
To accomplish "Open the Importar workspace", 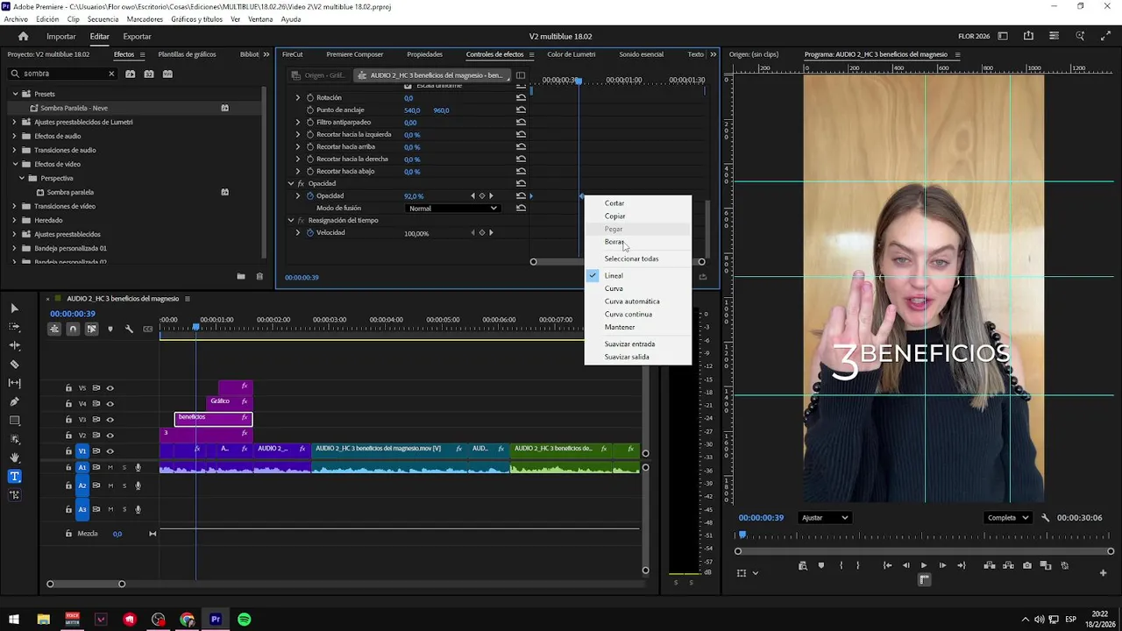I will (x=61, y=36).
